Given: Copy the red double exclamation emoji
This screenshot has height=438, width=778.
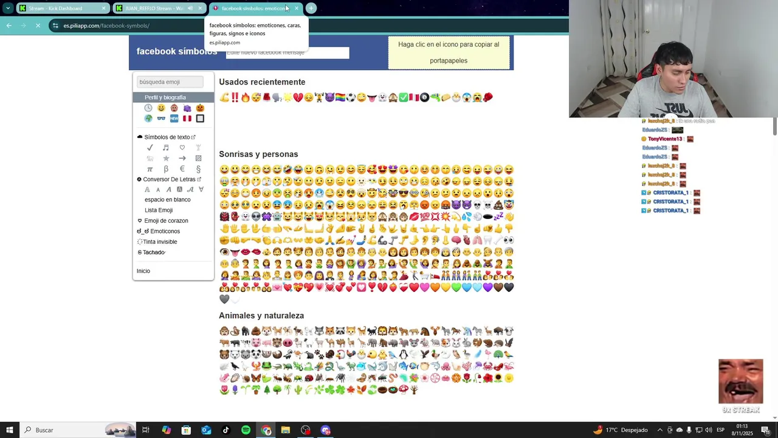Looking at the screenshot, I should pos(235,97).
